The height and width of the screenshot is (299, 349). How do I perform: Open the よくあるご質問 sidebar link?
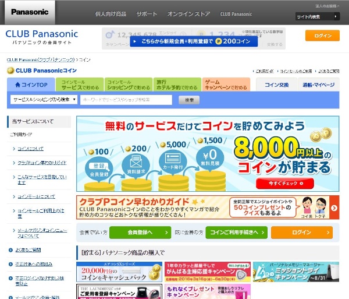coord(28,250)
